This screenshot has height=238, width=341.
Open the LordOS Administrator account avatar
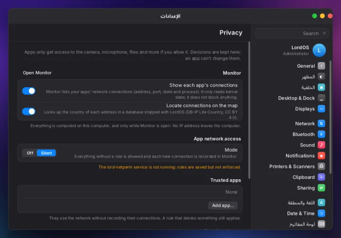click(319, 50)
